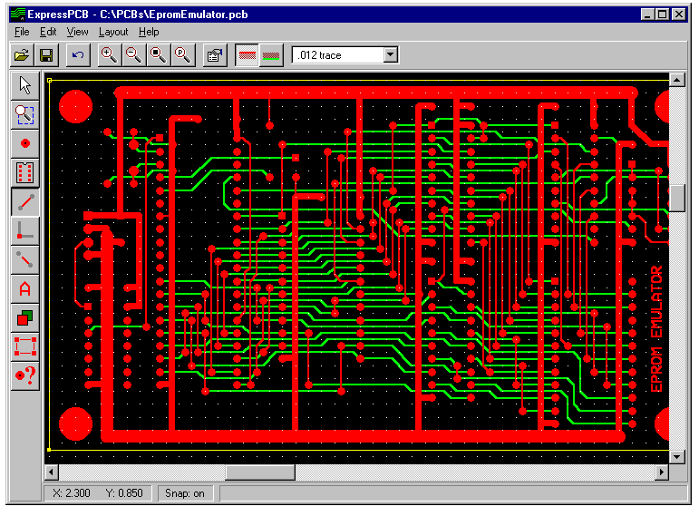This screenshot has height=516, width=699.
Task: Open the .012 trace width dropdown
Action: (391, 54)
